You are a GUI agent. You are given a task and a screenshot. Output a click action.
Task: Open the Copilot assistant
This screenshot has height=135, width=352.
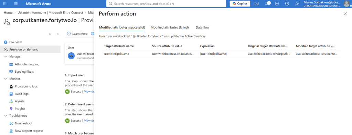tap(240, 3)
